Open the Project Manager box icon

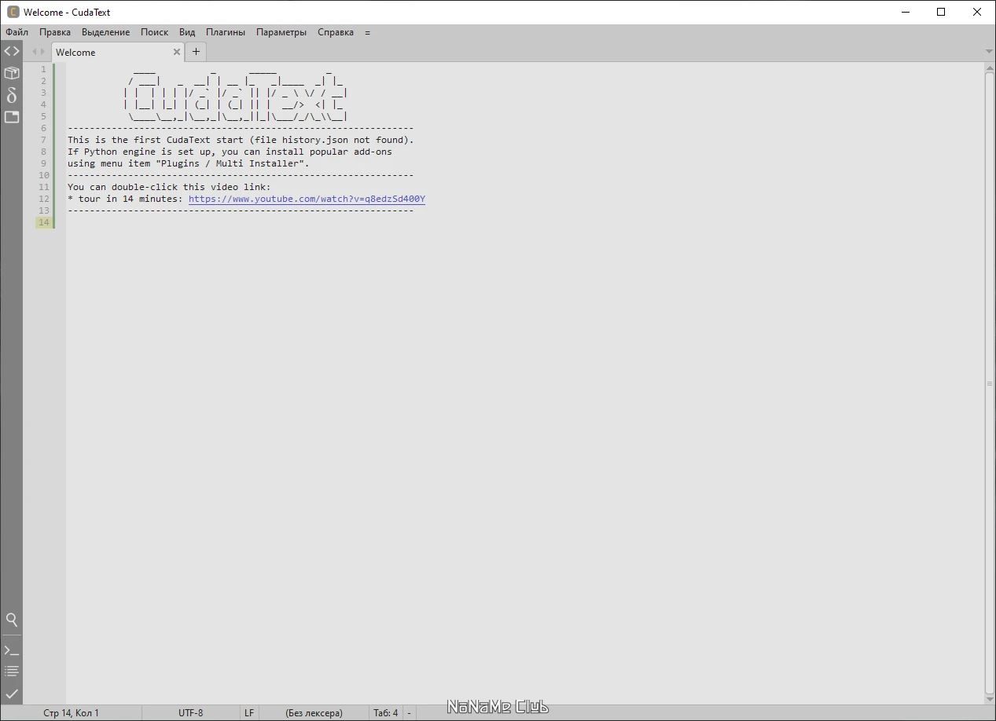[12, 73]
